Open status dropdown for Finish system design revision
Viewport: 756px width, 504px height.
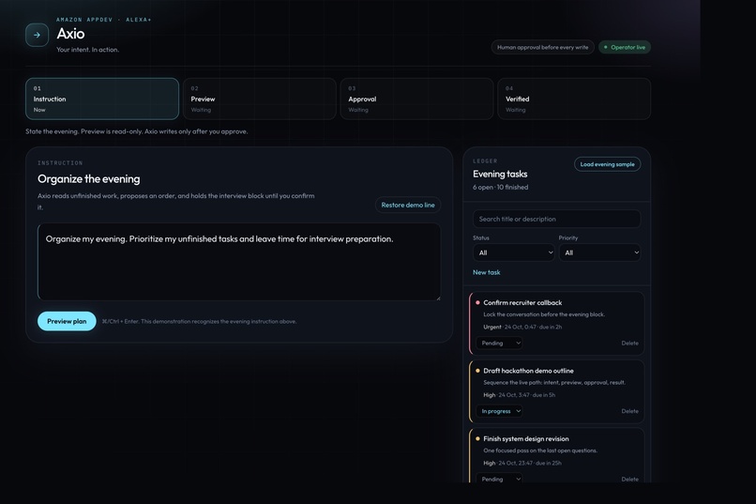[x=500, y=479]
